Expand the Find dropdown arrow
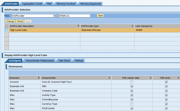The image size is (180, 111). tap(55, 16)
